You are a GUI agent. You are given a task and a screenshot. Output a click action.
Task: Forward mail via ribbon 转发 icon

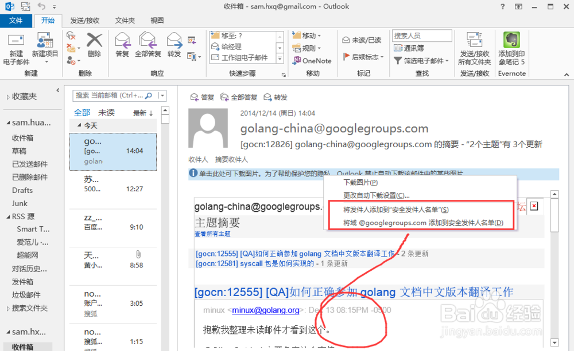click(x=174, y=45)
